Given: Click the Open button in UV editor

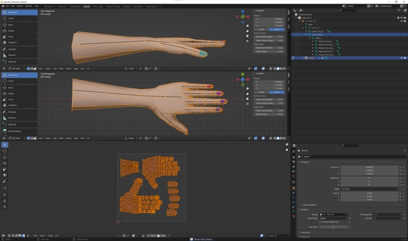Looking at the screenshot, I should coord(162,236).
